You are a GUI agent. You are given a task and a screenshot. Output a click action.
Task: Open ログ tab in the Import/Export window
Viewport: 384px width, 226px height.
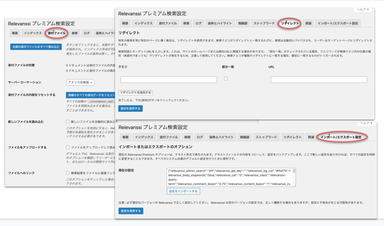tap(200, 137)
